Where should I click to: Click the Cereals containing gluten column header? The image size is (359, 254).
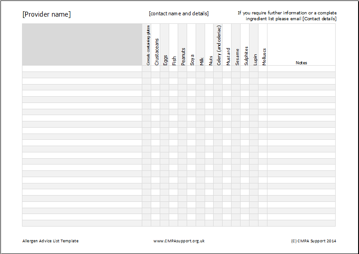click(x=148, y=45)
